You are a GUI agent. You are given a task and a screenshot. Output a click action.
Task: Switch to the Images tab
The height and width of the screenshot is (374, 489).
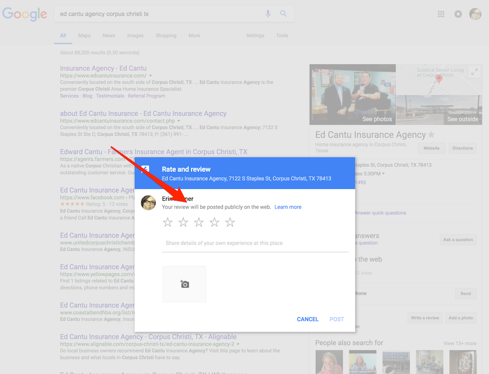135,36
